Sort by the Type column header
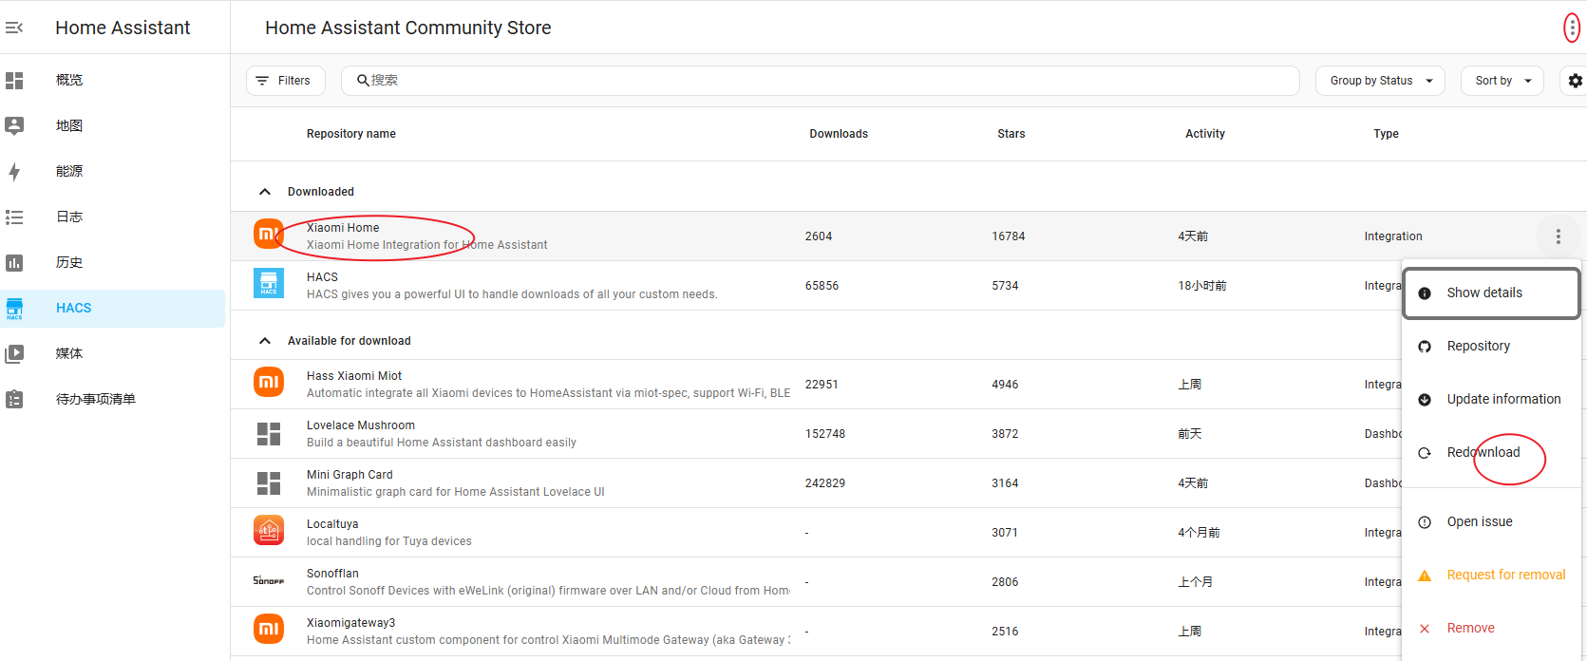 point(1387,134)
